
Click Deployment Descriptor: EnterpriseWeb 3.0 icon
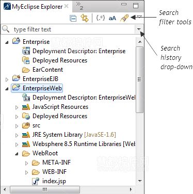pyautogui.click(x=26, y=98)
